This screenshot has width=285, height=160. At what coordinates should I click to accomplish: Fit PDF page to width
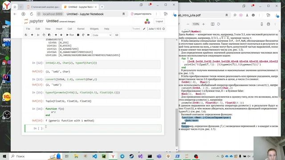coord(212,24)
